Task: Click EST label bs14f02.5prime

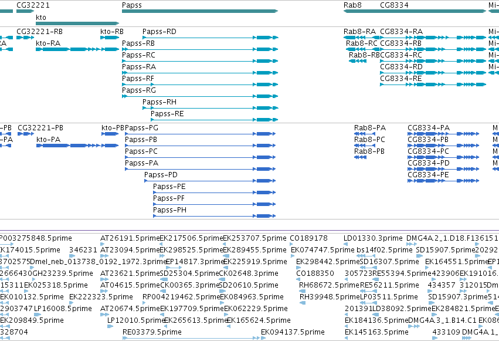Action: pos(385,250)
